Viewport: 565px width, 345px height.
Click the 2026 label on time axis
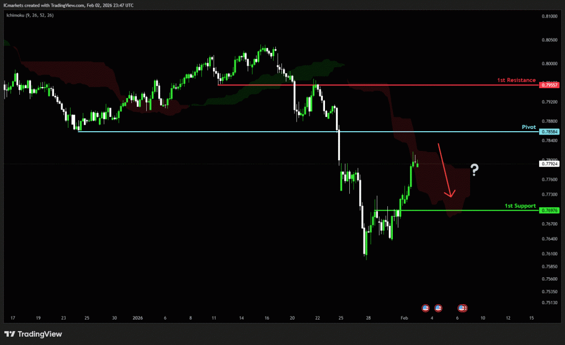138,318
